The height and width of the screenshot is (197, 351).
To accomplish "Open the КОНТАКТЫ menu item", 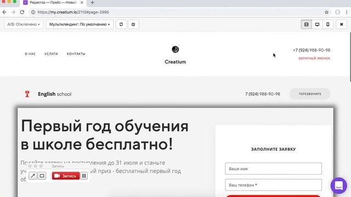I will [x=76, y=54].
